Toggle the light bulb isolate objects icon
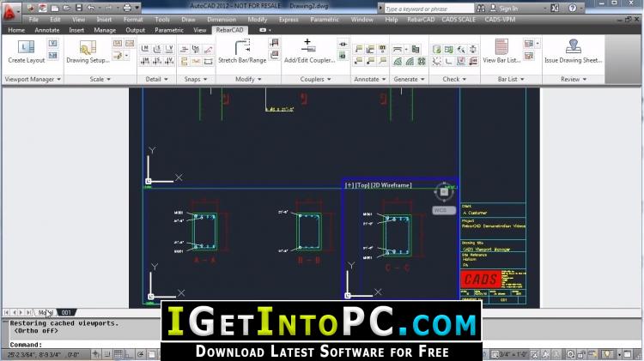Screen dimensions: 644x361 click(607, 354)
